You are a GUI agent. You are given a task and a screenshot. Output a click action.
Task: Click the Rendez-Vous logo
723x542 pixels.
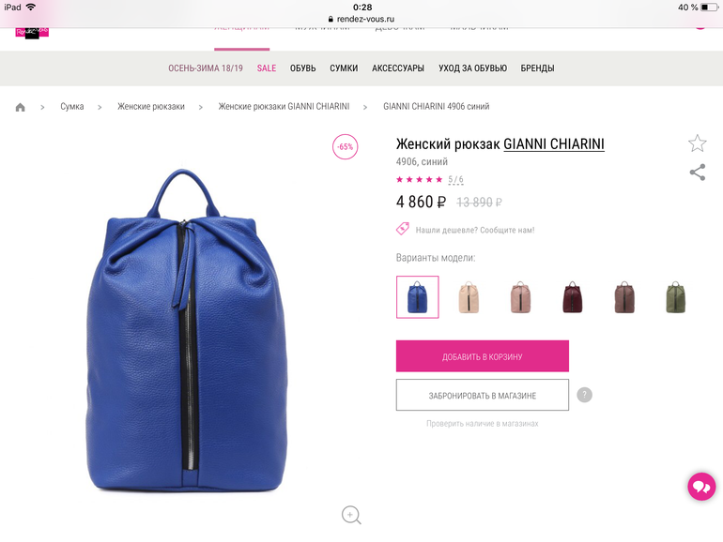click(32, 33)
